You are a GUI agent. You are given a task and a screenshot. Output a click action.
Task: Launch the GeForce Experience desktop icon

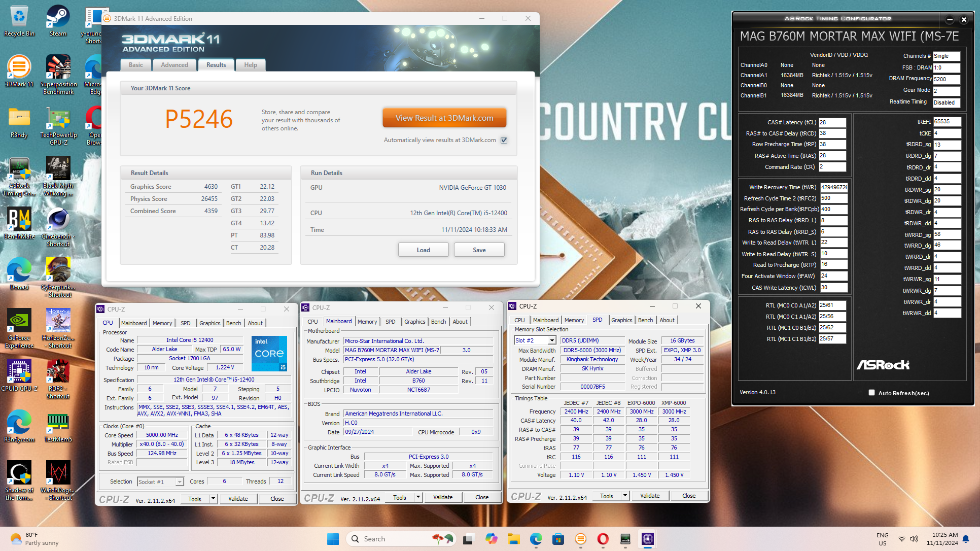(x=19, y=328)
